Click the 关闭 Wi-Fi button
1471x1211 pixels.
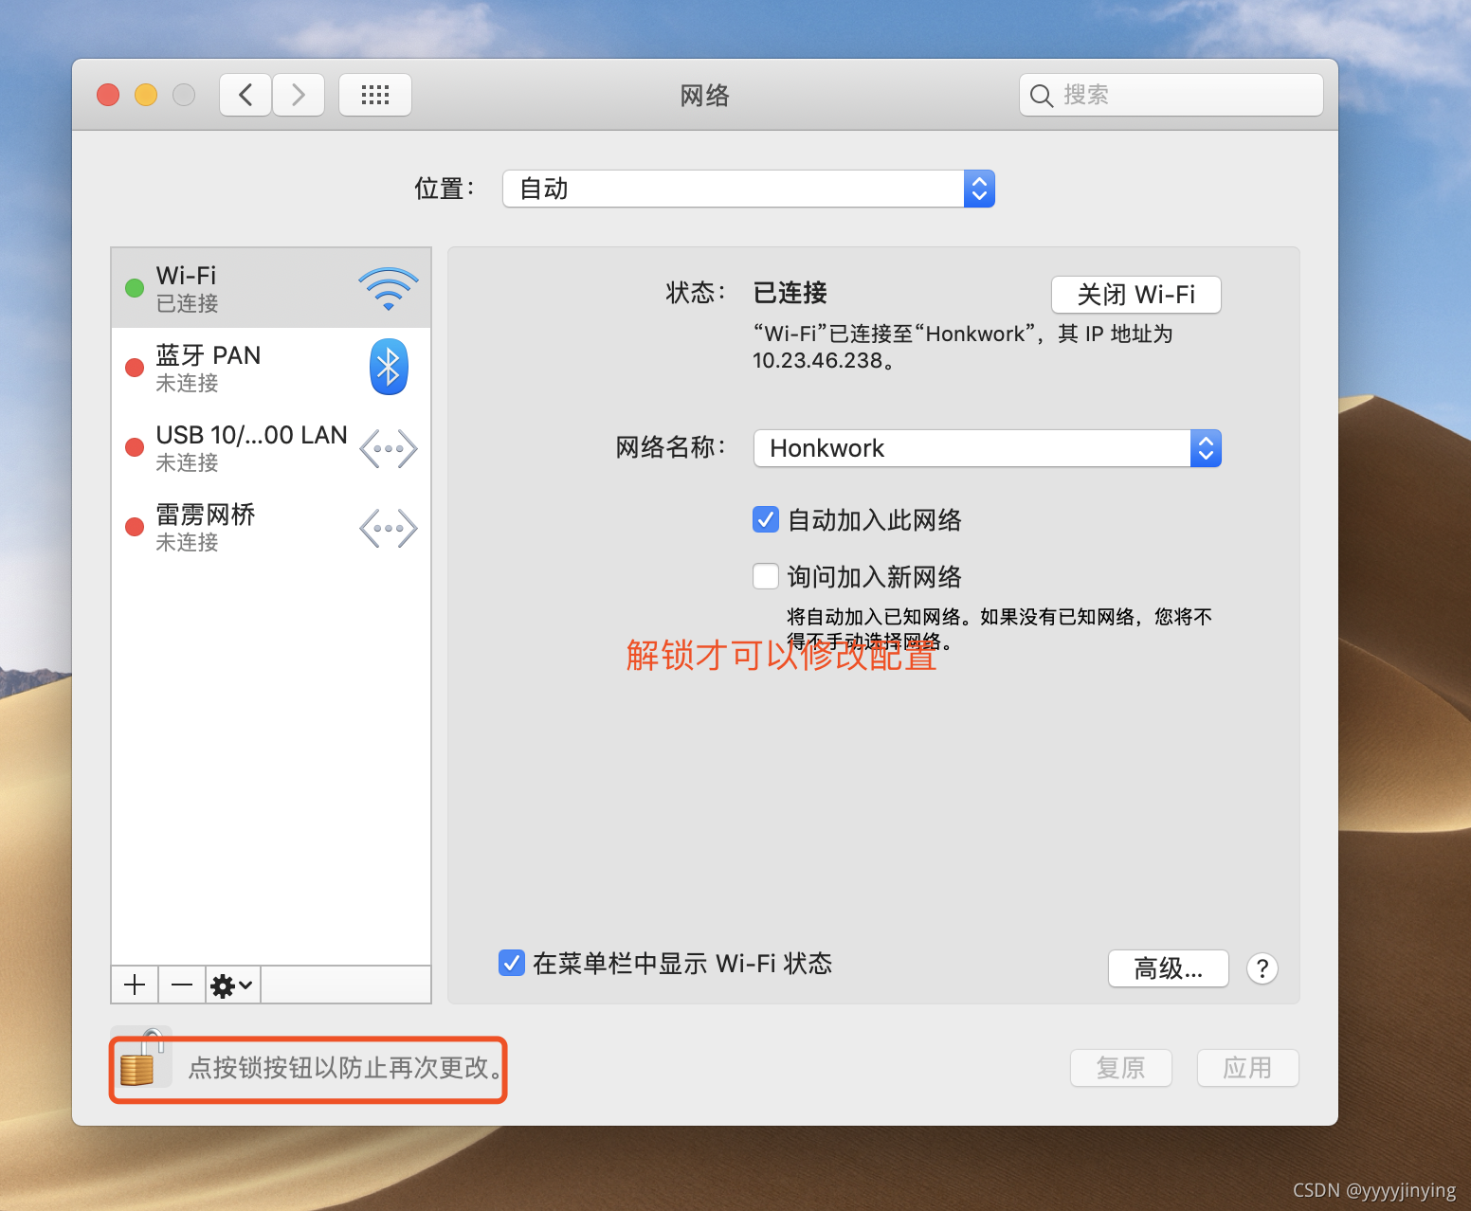click(x=1136, y=295)
